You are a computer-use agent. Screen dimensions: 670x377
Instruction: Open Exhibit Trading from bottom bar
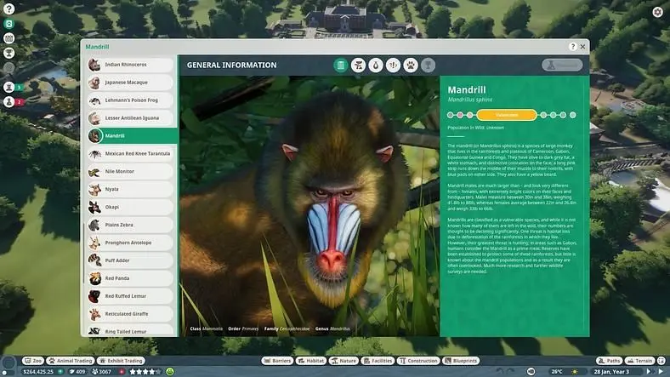[122, 361]
